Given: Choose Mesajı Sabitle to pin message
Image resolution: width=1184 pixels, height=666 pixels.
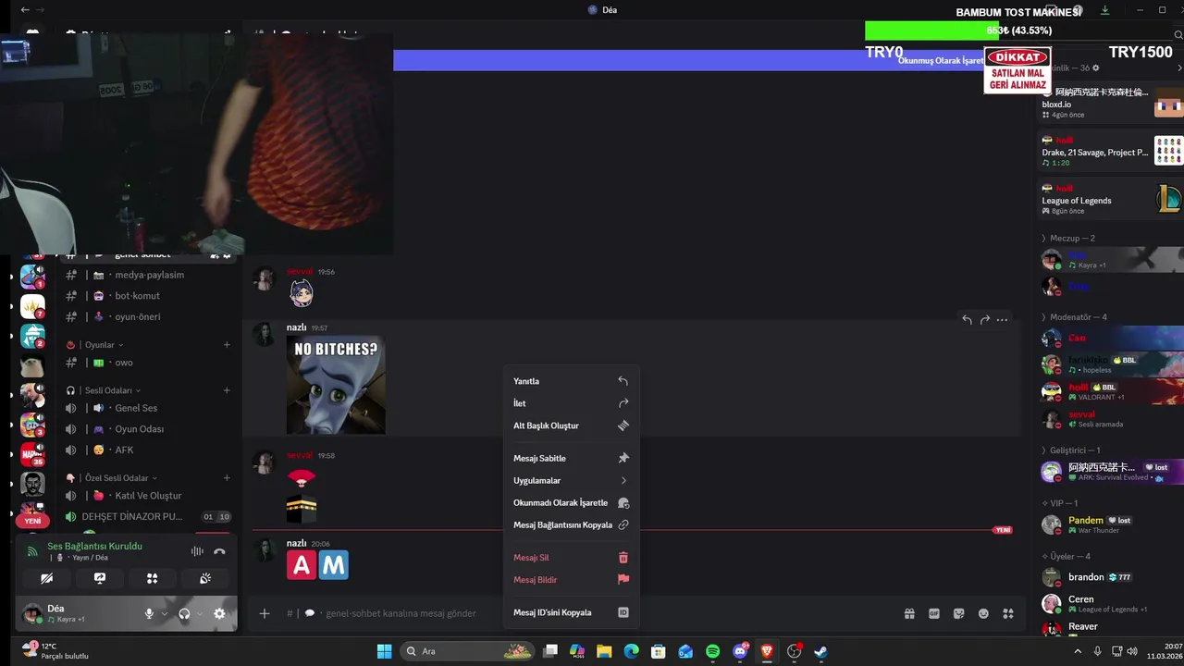Looking at the screenshot, I should 571,458.
